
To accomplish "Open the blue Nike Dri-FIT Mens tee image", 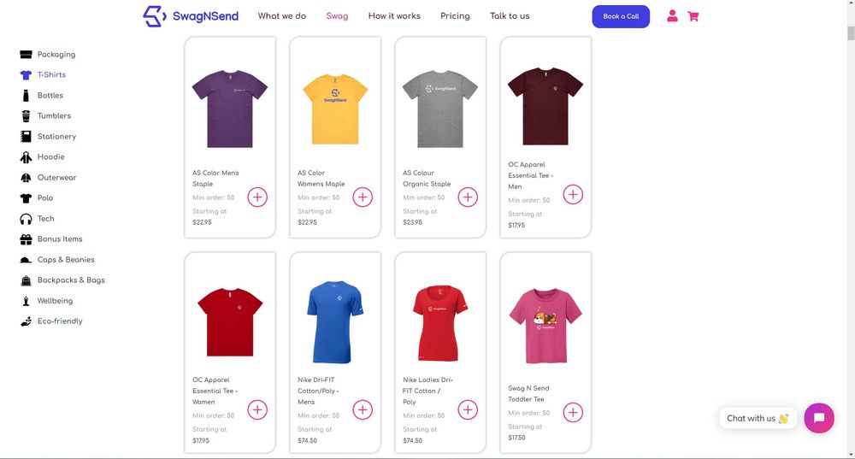I will pyautogui.click(x=335, y=321).
